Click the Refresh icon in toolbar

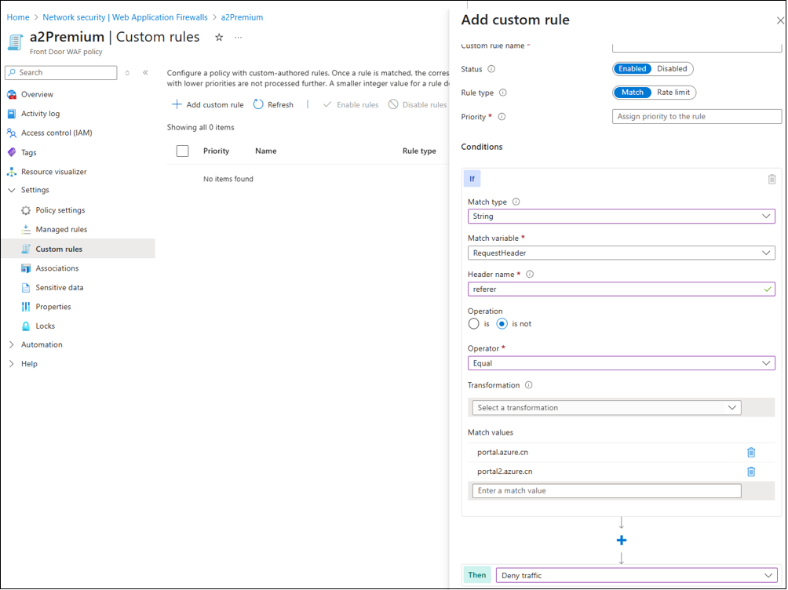258,104
